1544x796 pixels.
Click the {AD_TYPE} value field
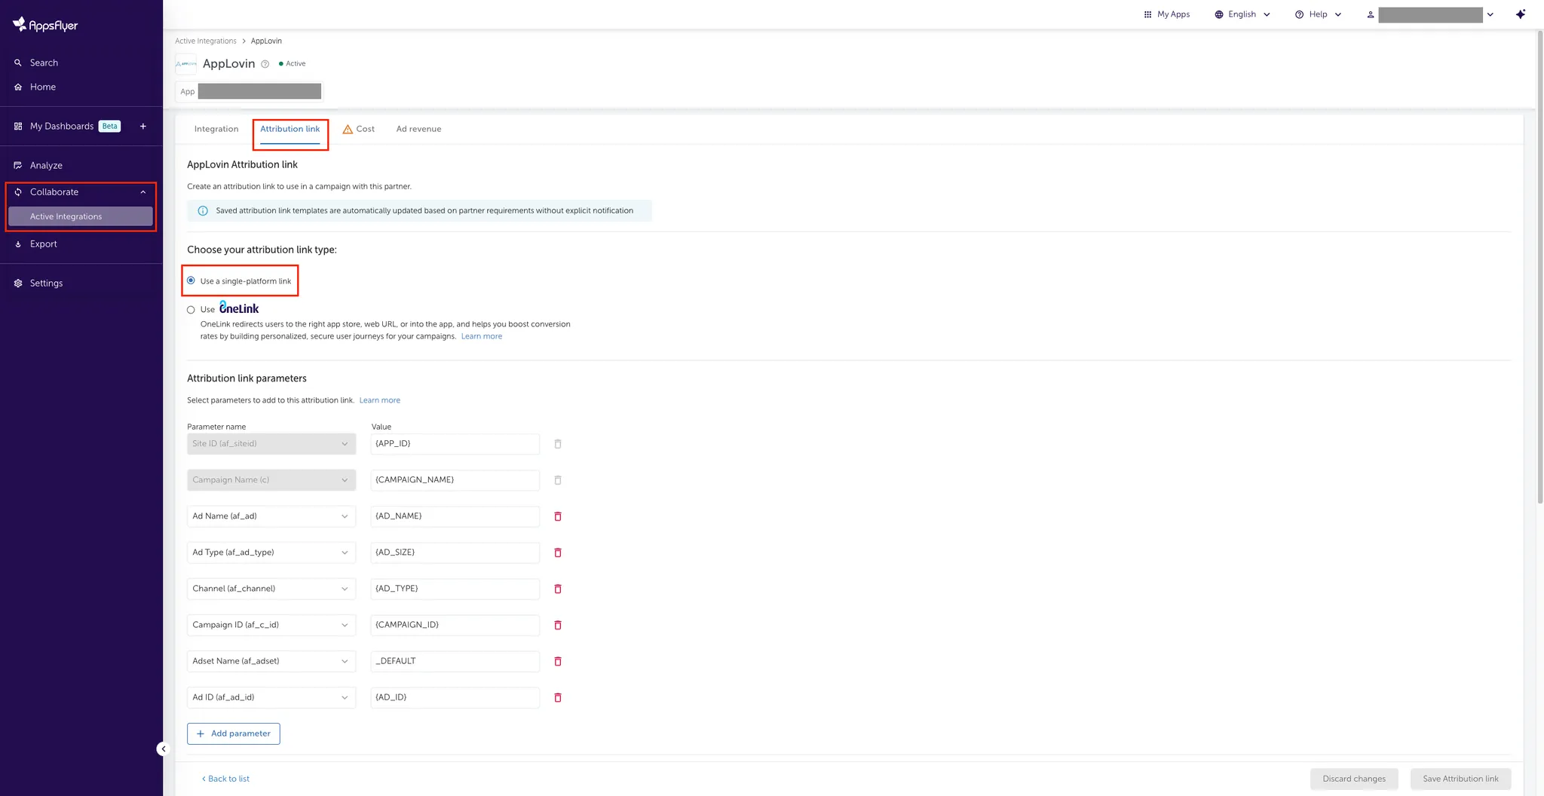(455, 588)
